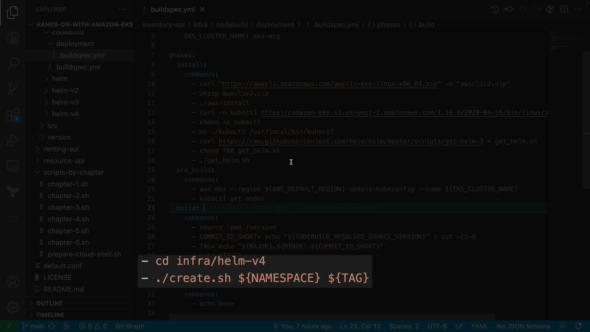Open the Search view in activity bar
590x332 pixels.
13,63
